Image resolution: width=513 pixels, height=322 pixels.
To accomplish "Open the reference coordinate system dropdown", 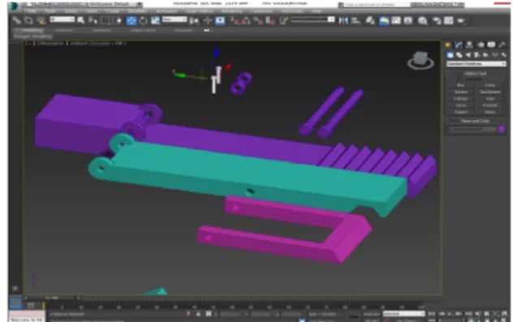I will pyautogui.click(x=175, y=19).
